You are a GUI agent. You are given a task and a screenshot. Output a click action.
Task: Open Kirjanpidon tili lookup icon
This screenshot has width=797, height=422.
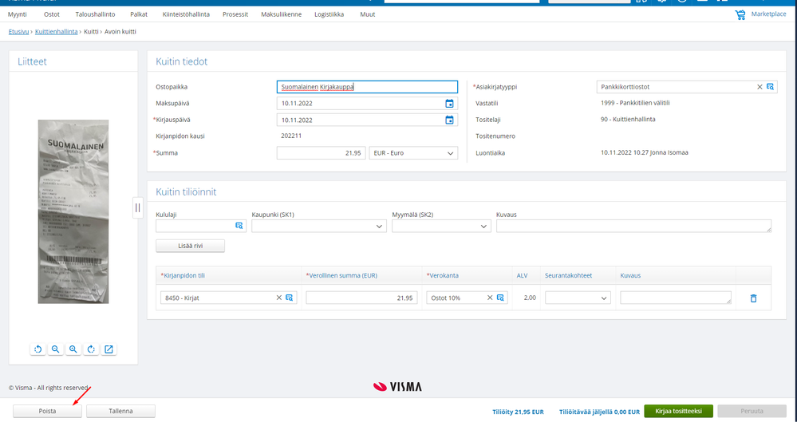(290, 298)
